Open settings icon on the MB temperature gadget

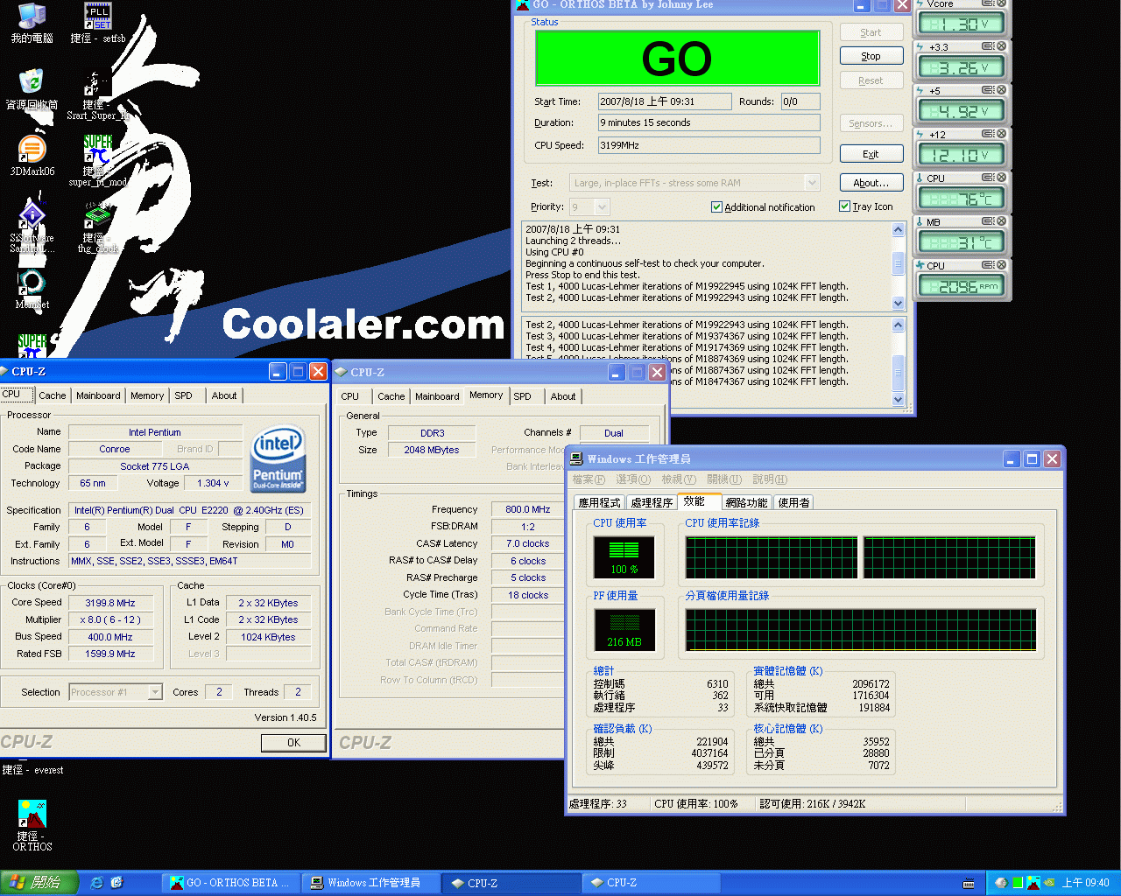coord(988,221)
